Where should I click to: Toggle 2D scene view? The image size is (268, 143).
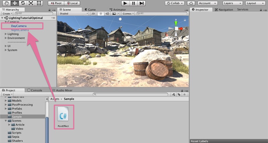click(x=93, y=13)
